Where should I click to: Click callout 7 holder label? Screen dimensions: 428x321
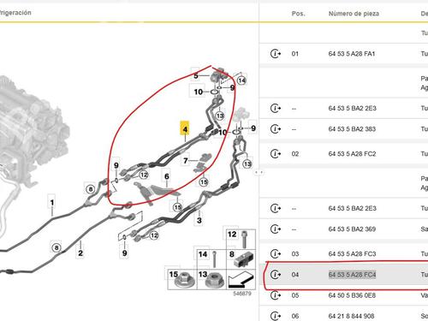pos(186,161)
